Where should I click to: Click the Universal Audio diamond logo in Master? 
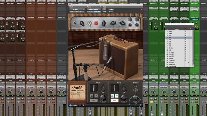[x=136, y=90]
